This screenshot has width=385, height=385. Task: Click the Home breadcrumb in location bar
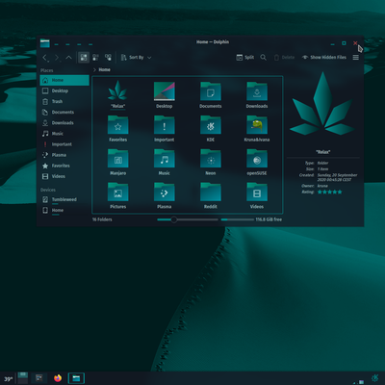(104, 69)
